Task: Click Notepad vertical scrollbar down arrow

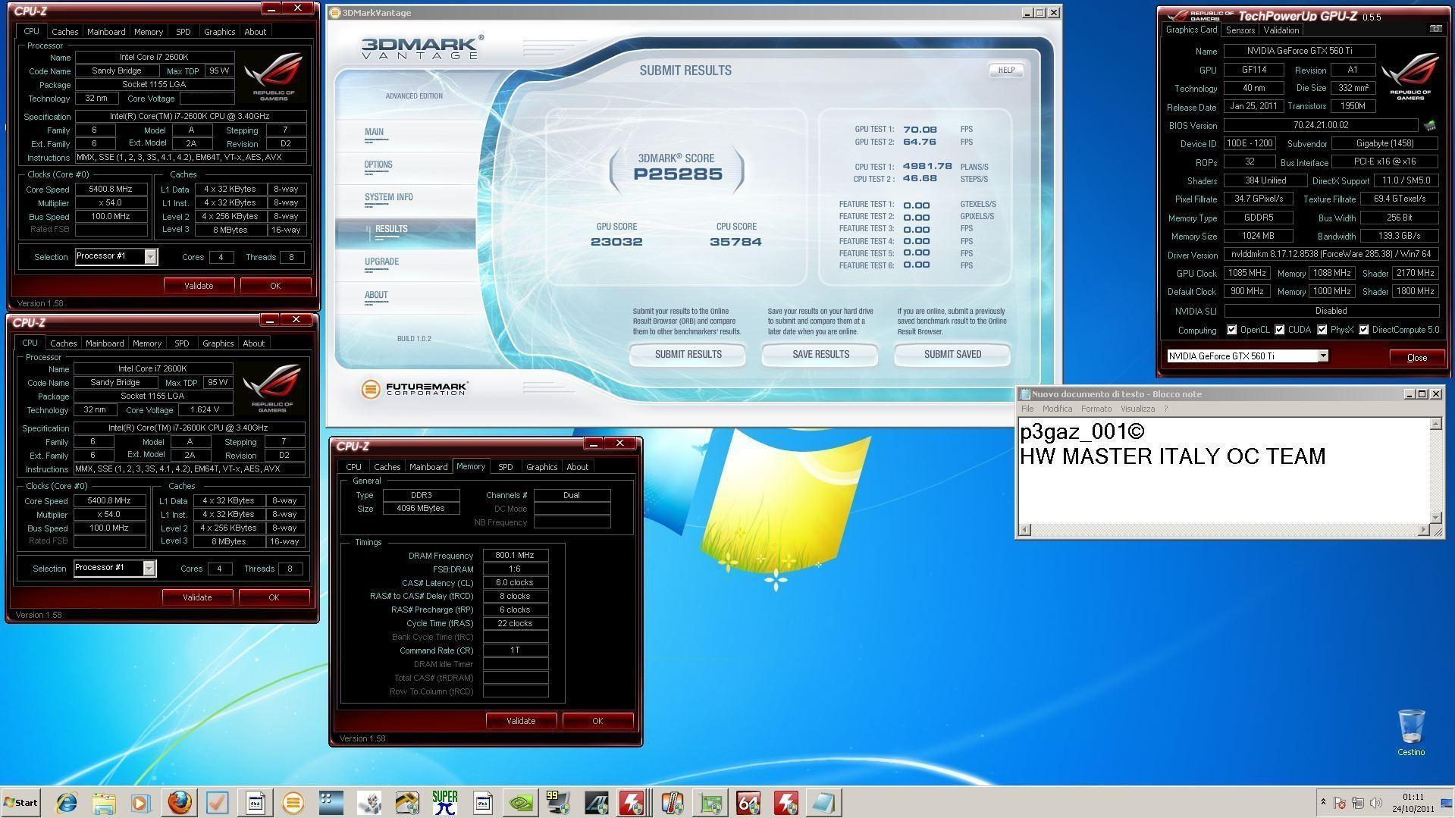Action: tap(1435, 517)
